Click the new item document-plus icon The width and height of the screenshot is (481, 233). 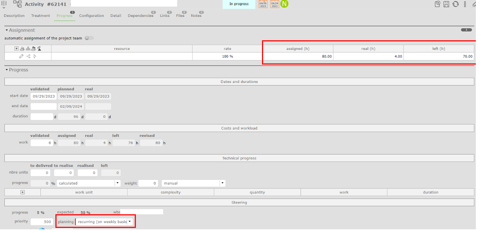pyautogui.click(x=437, y=4)
